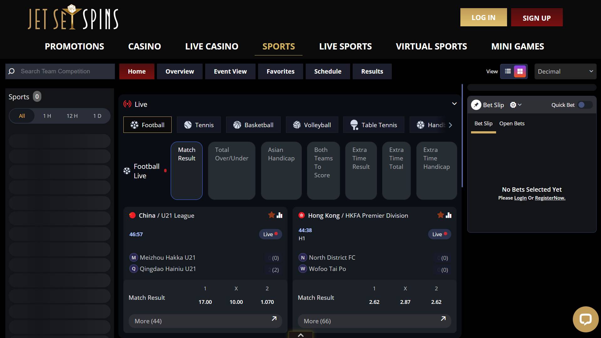Viewport: 601px width, 338px height.
Task: Open the Live Casino menu
Action: click(211, 46)
